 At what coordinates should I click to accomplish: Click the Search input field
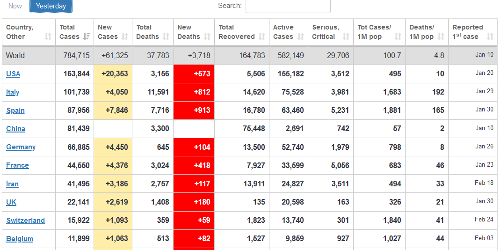coord(288,6)
